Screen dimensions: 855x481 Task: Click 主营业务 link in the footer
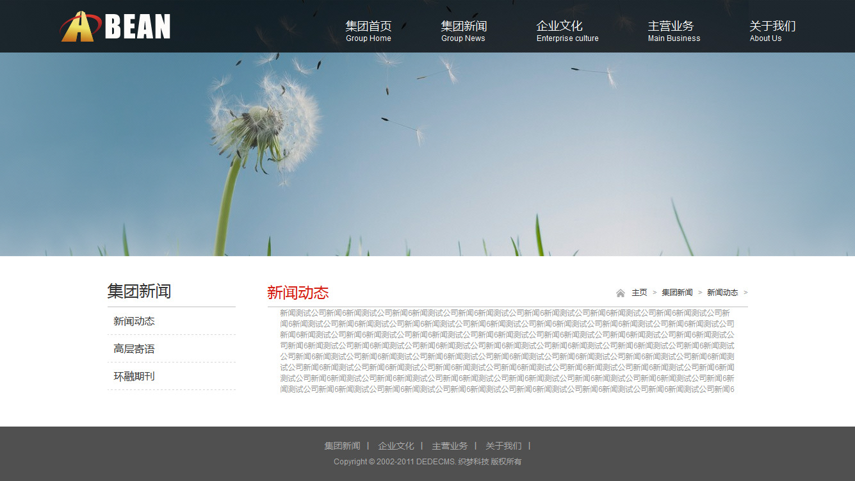450,446
